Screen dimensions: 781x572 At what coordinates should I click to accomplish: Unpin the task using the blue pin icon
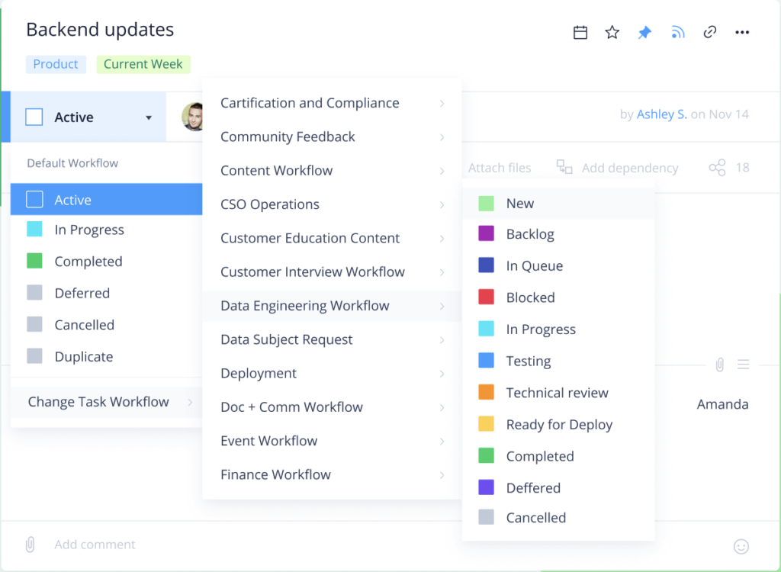click(644, 32)
